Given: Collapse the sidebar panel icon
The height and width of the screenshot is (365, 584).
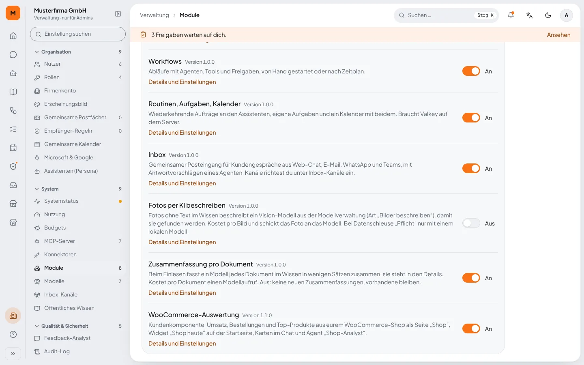Looking at the screenshot, I should coord(118,14).
